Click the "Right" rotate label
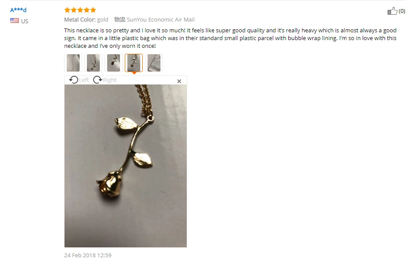The height and width of the screenshot is (262, 416). (x=110, y=80)
